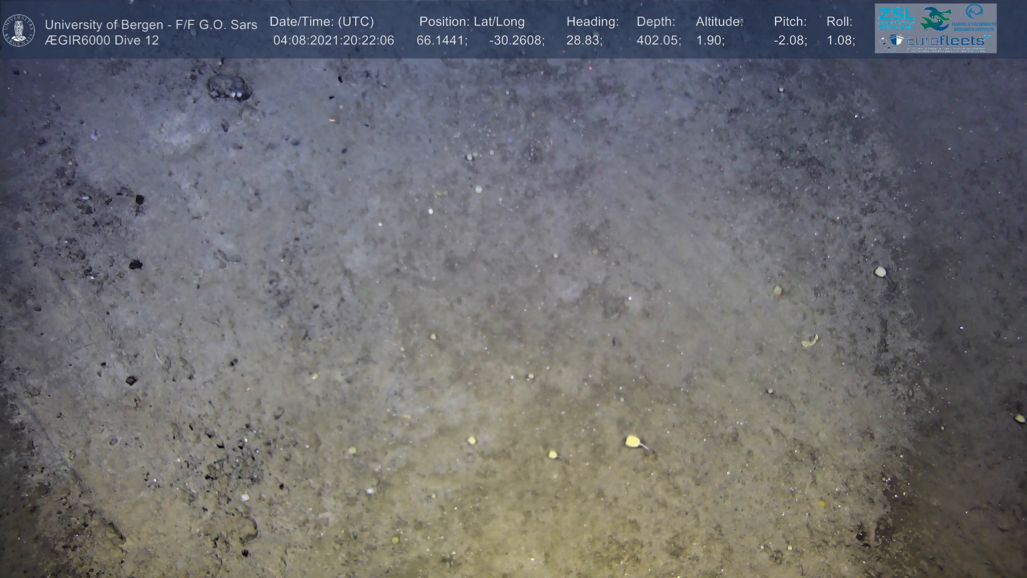Click the green-blue fish emblem logo
This screenshot has width=1027, height=578.
pyautogui.click(x=935, y=19)
